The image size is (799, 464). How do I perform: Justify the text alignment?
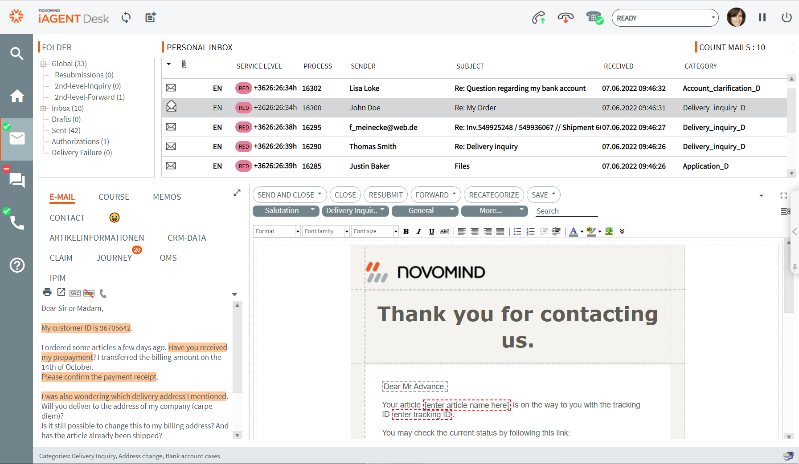(500, 231)
